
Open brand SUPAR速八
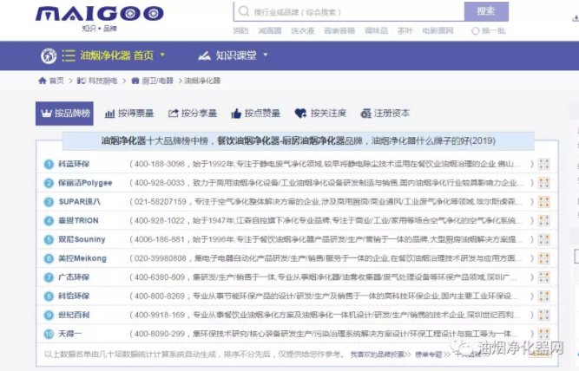[x=79, y=202]
